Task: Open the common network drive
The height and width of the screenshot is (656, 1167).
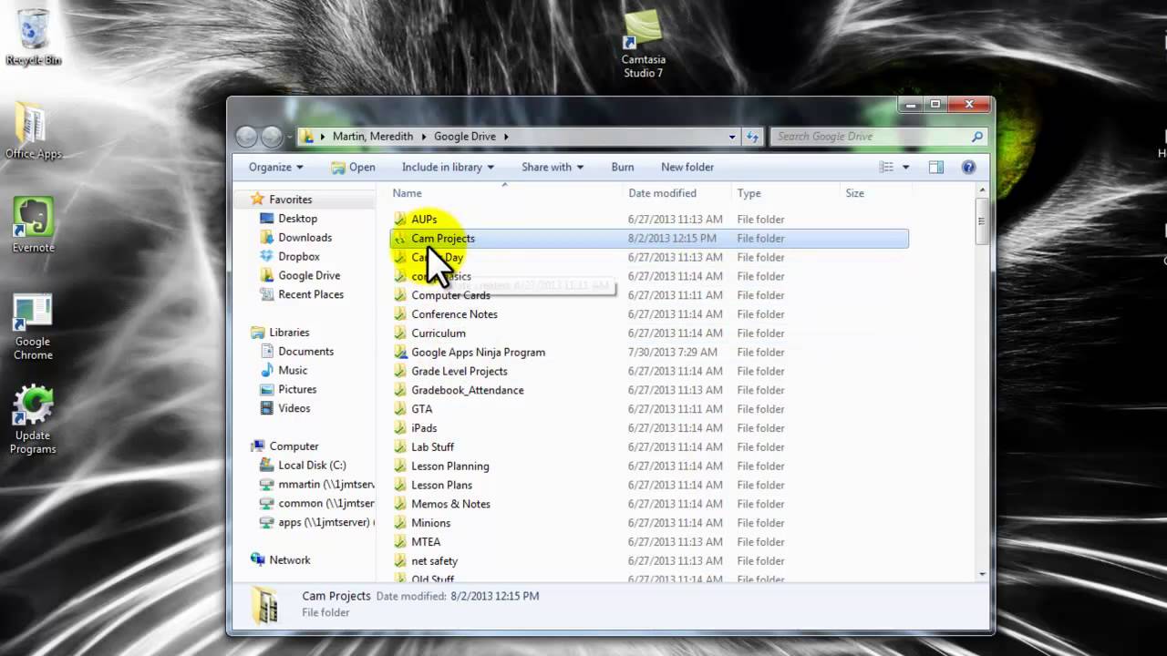Action: pyautogui.click(x=316, y=504)
